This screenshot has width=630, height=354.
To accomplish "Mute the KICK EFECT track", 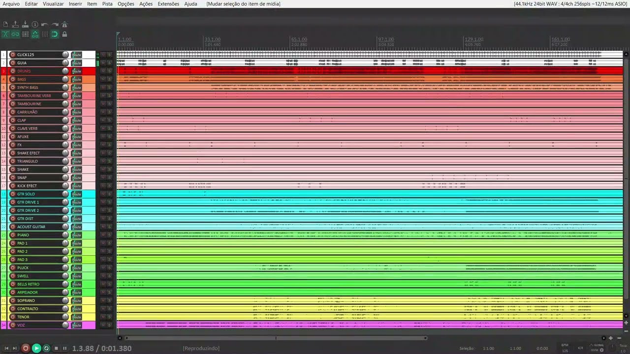I will [x=103, y=186].
